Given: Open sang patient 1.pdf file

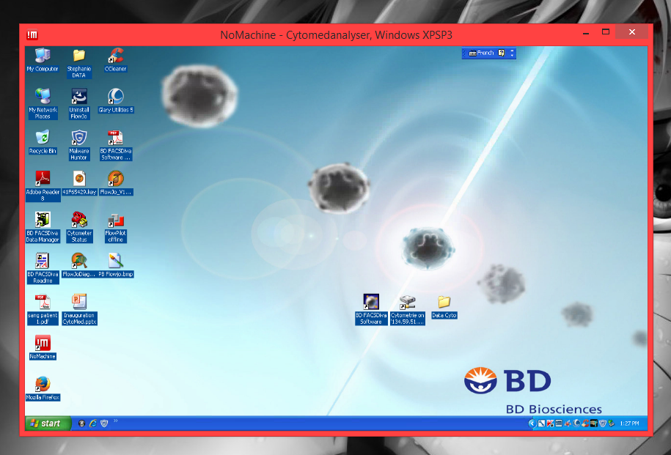Looking at the screenshot, I should [x=43, y=310].
